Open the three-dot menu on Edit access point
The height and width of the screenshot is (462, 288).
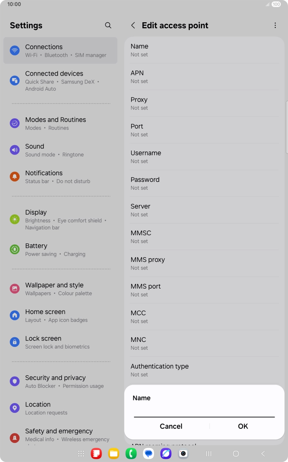point(275,25)
